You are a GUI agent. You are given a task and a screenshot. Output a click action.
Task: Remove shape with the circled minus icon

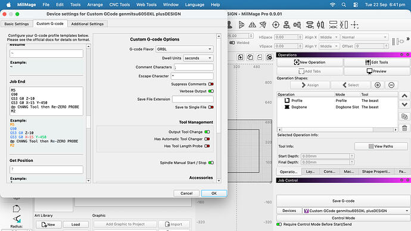391,85
